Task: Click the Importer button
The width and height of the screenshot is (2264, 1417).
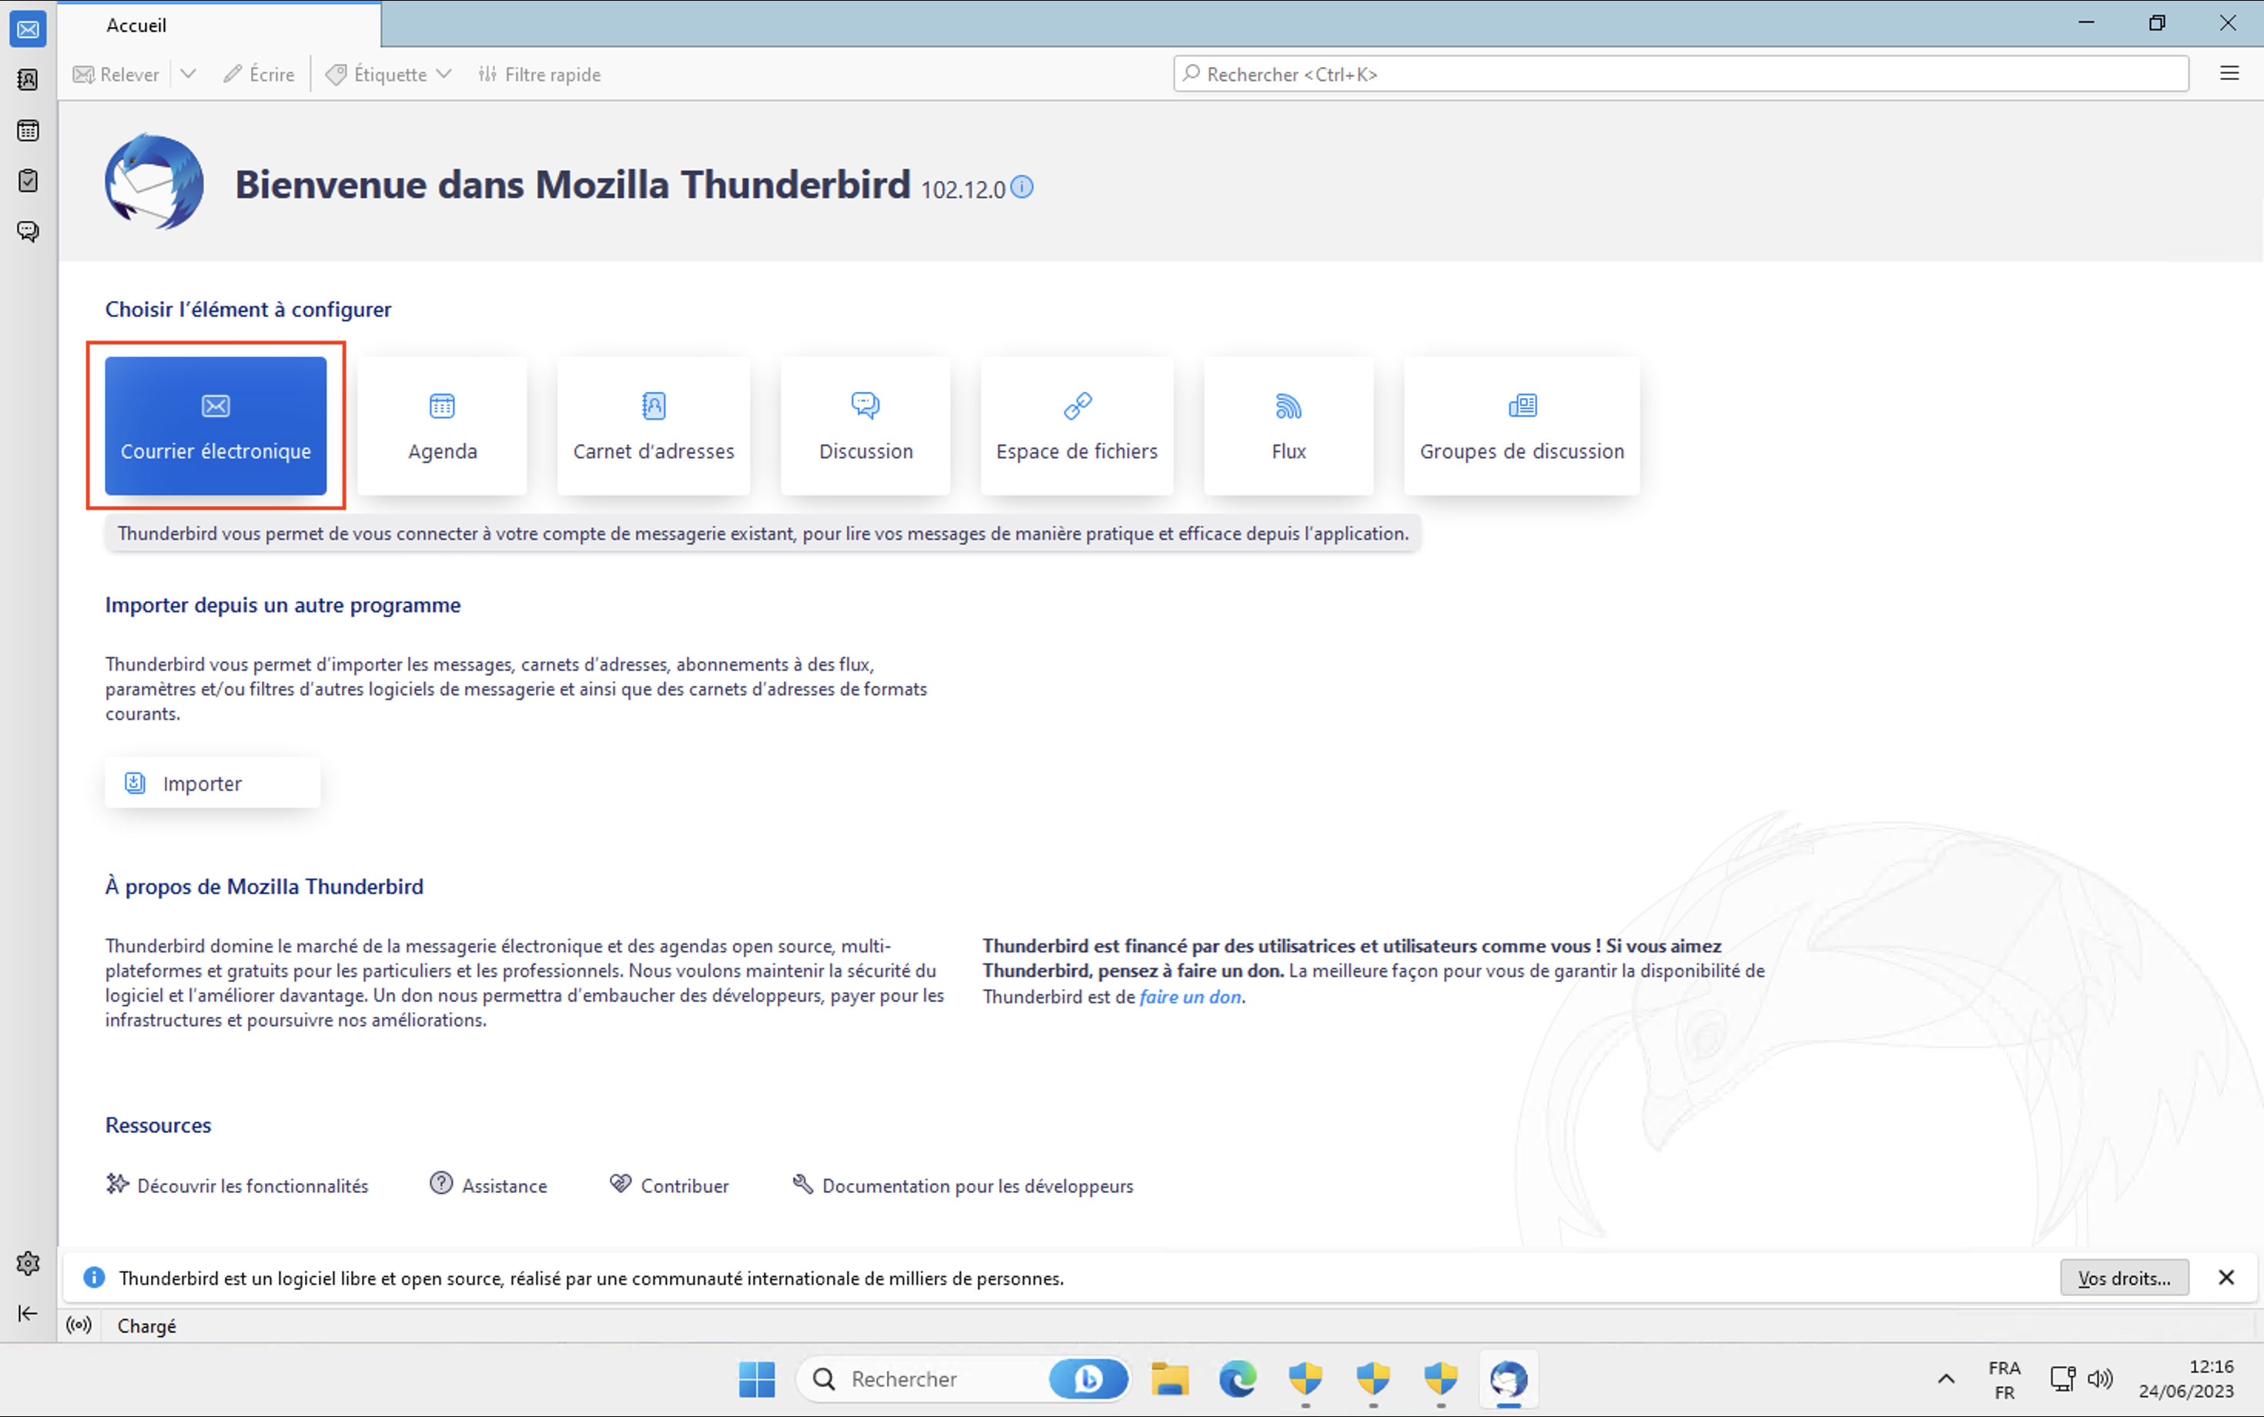Action: click(213, 782)
